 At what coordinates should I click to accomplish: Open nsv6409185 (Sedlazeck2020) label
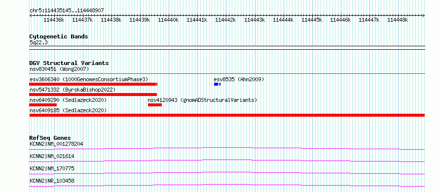click(68, 110)
